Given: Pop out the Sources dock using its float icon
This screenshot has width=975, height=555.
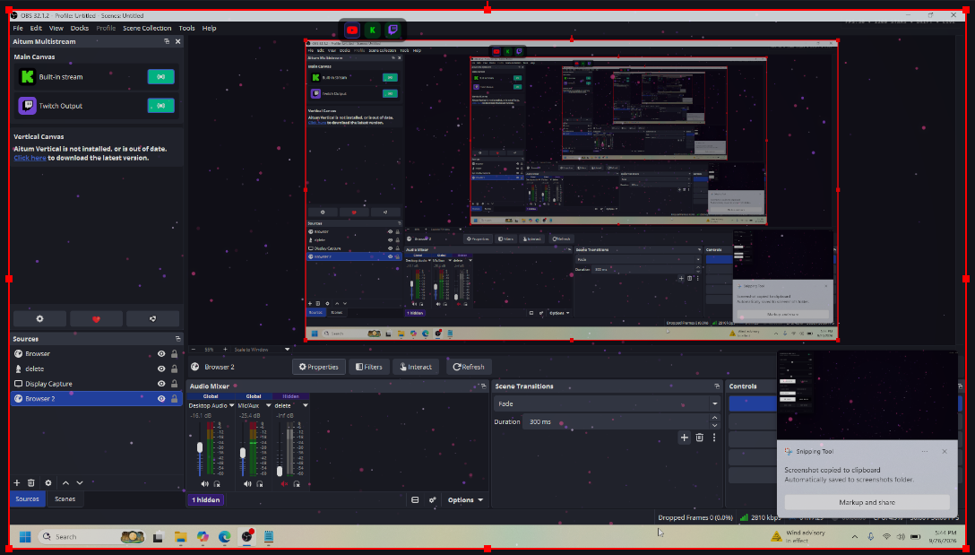Looking at the screenshot, I should click(177, 339).
